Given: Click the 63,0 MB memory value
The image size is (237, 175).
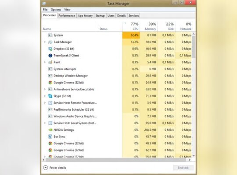Looking at the screenshot, I should coord(151,89).
